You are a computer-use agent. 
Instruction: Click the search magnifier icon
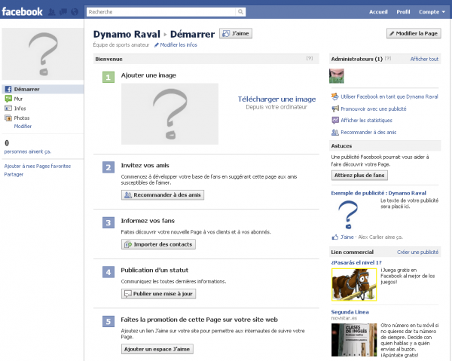tap(240, 12)
